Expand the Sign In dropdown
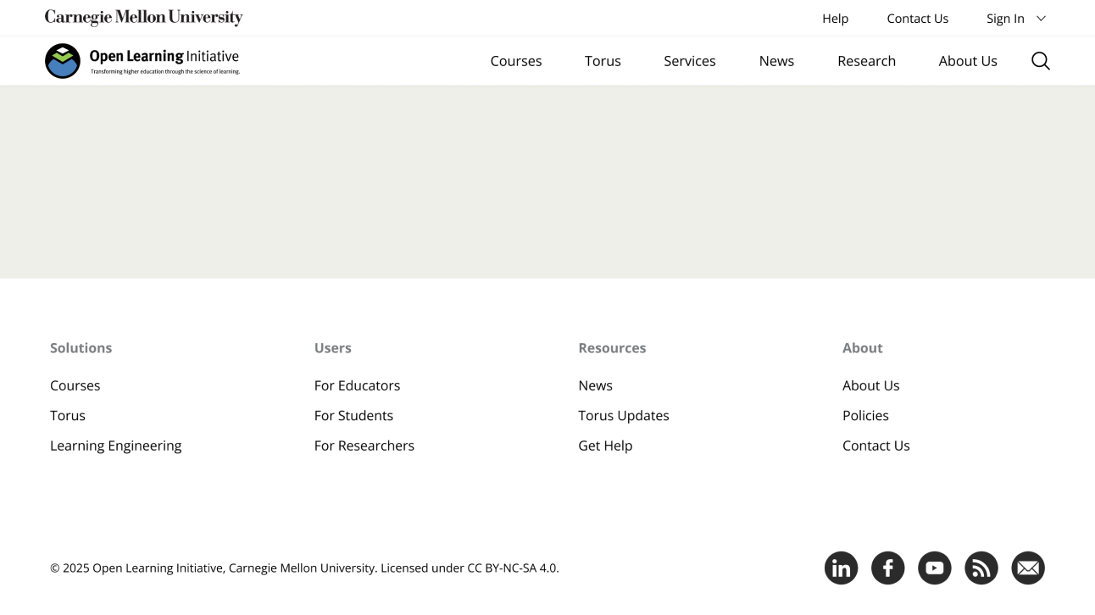This screenshot has height=615, width=1095. pyautogui.click(x=1016, y=19)
